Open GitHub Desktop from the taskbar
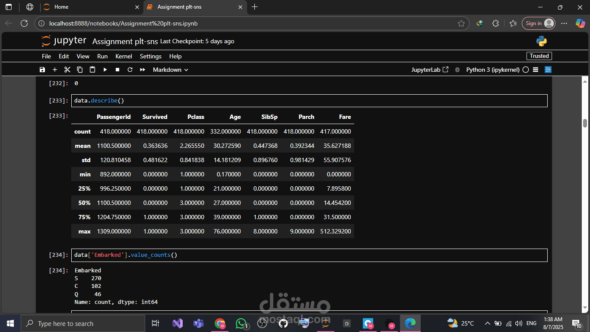This screenshot has height=332, width=590. [283, 323]
